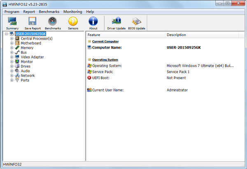The width and height of the screenshot is (247, 169).
Task: Collapse the USER-20150925GK root node
Action: [x=6, y=34]
